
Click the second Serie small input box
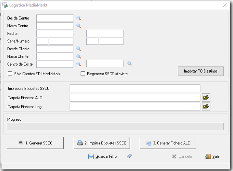coord(93,41)
